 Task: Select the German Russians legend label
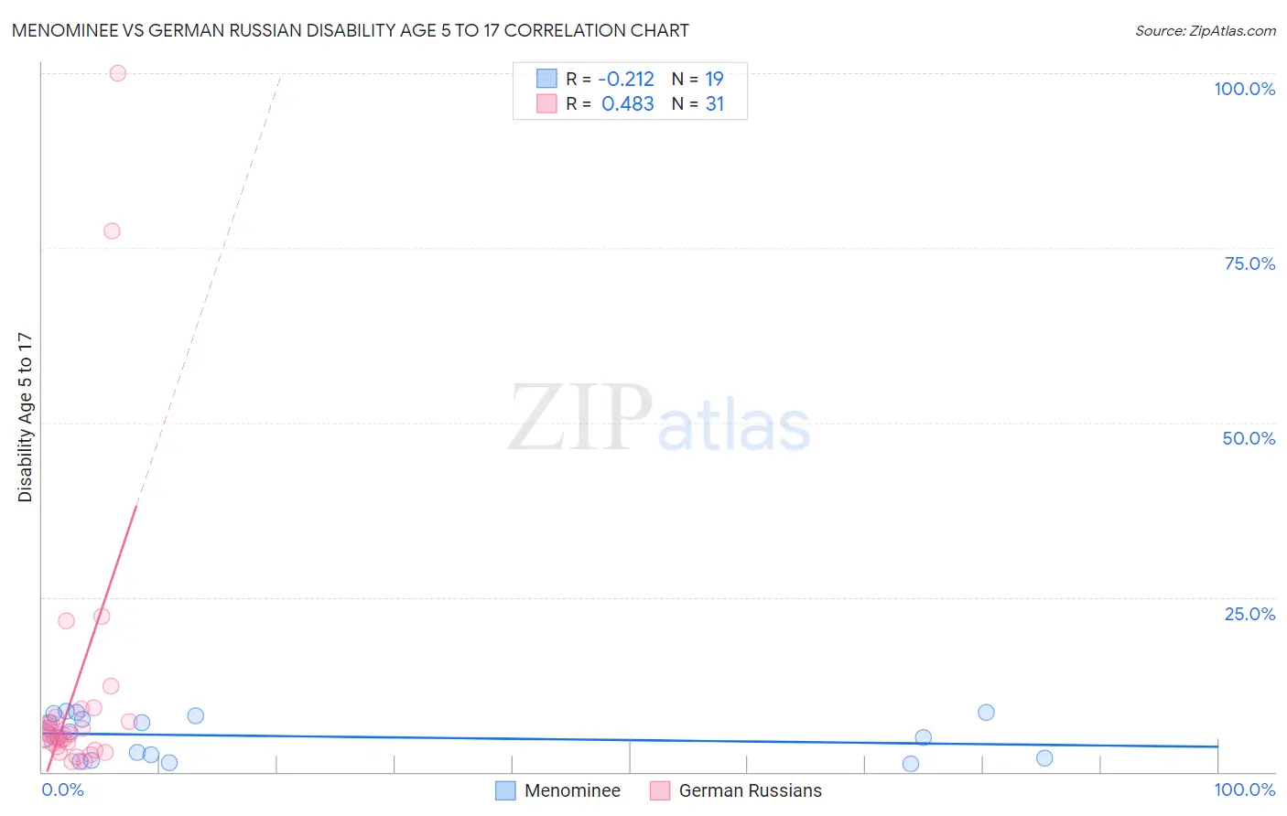click(751, 790)
